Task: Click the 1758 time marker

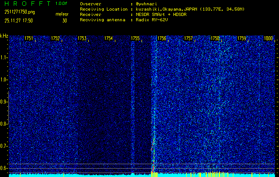Action: [x=215, y=38]
